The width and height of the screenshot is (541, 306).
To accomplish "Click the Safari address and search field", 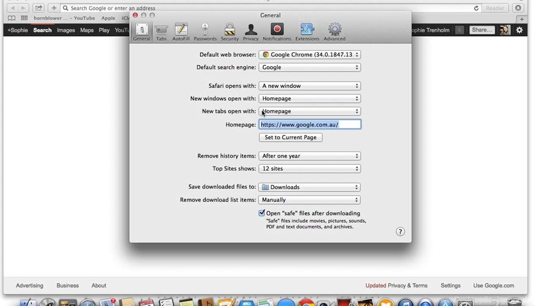I will tap(270, 8).
